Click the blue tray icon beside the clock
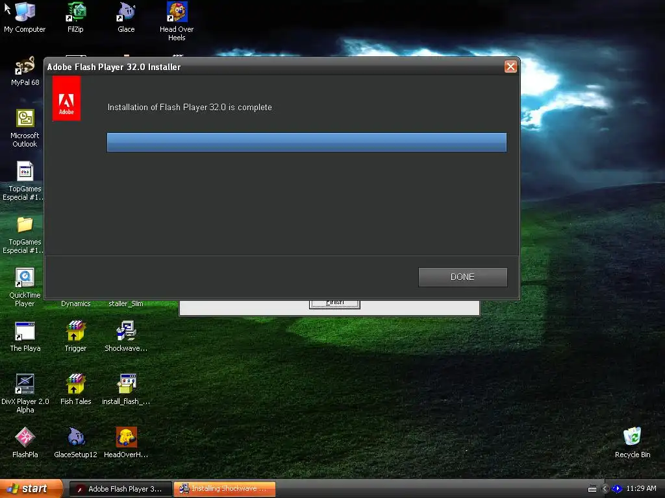Image resolution: width=665 pixels, height=498 pixels. pyautogui.click(x=617, y=489)
